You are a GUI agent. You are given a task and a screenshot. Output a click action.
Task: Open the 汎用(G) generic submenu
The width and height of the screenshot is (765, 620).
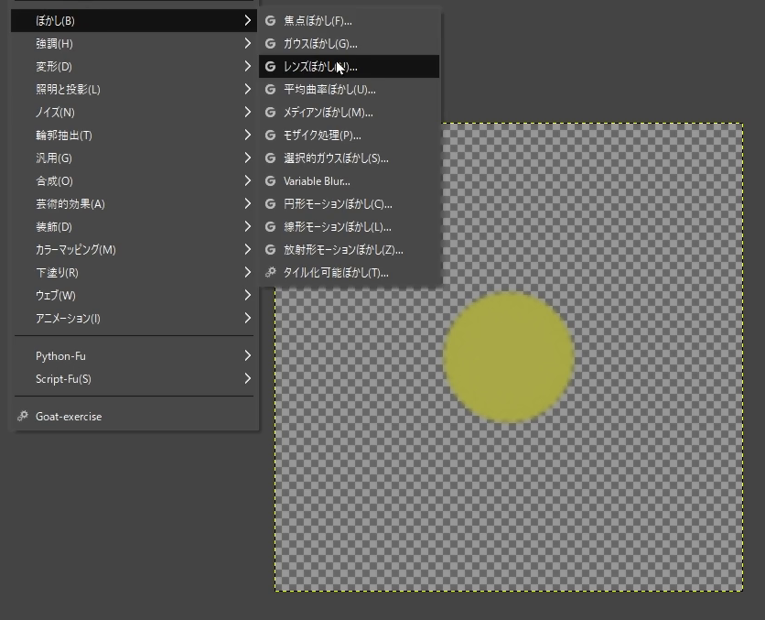tap(135, 158)
